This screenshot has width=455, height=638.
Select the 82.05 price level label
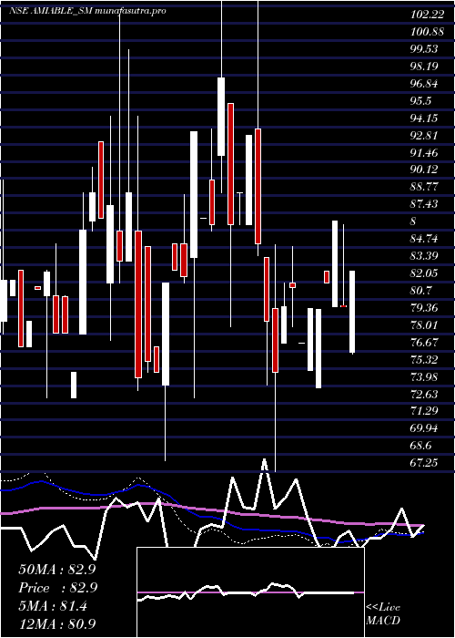point(424,273)
